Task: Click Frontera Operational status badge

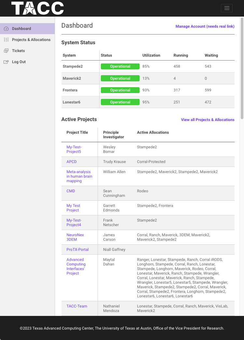Action: pyautogui.click(x=120, y=90)
